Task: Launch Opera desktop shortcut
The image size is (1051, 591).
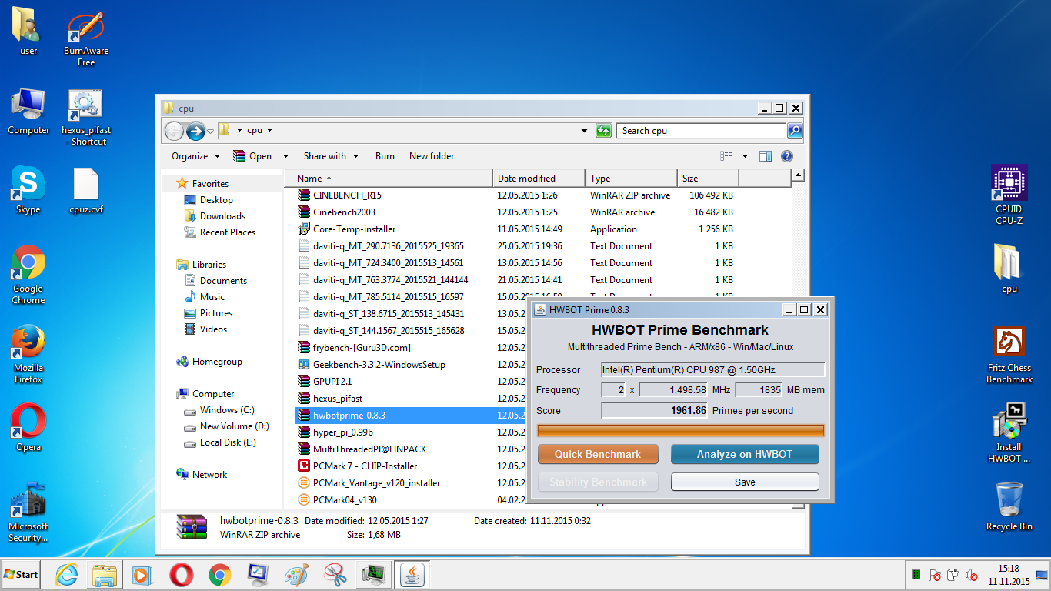Action: 28,429
